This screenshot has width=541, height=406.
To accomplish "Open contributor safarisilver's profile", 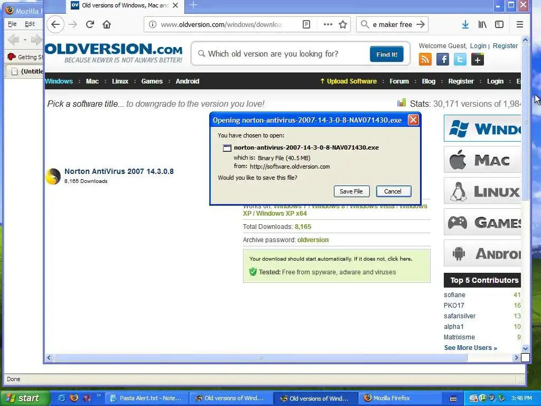I will coord(460,316).
